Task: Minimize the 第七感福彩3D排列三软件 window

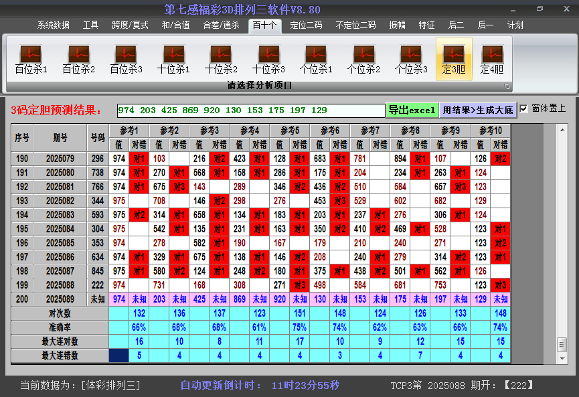Action: click(513, 9)
